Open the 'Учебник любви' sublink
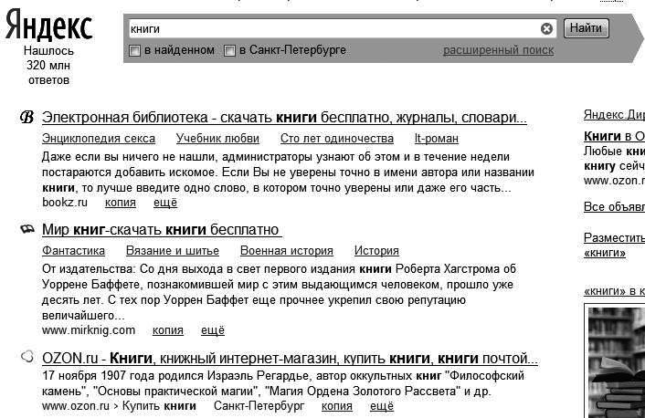 pyautogui.click(x=217, y=139)
